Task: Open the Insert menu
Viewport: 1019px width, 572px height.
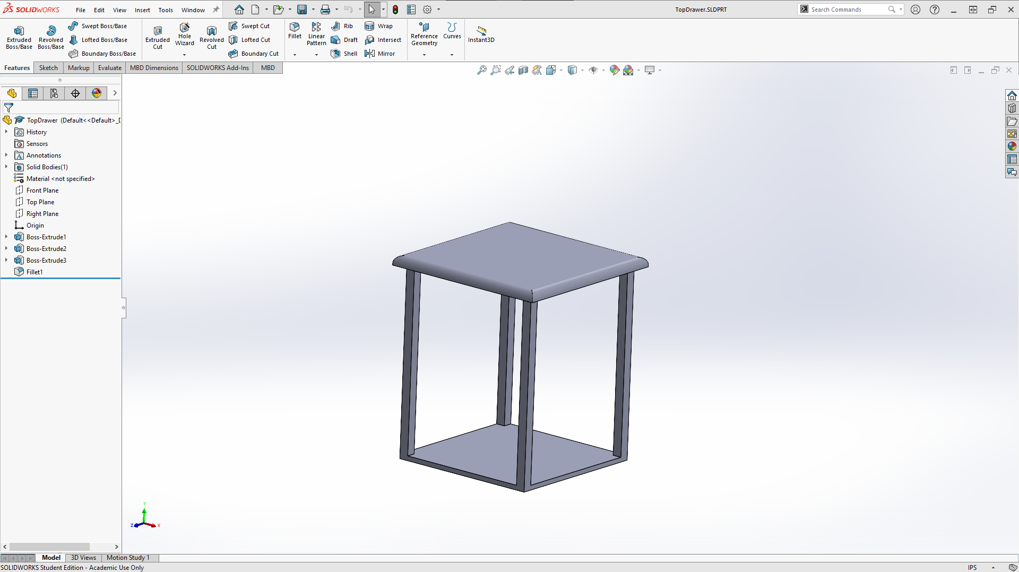Action: click(142, 10)
